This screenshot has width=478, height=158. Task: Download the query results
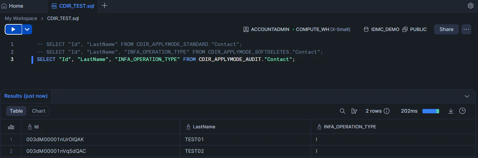pyautogui.click(x=451, y=111)
